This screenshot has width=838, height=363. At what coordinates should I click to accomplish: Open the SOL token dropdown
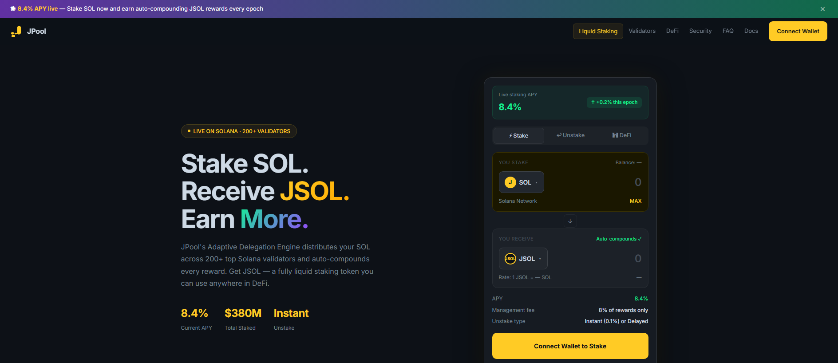pyautogui.click(x=521, y=182)
